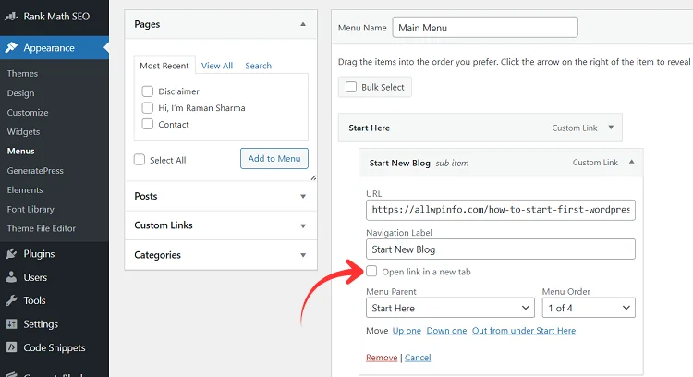693x377 pixels.
Task: Open Customize in the sidebar
Action: click(x=28, y=112)
